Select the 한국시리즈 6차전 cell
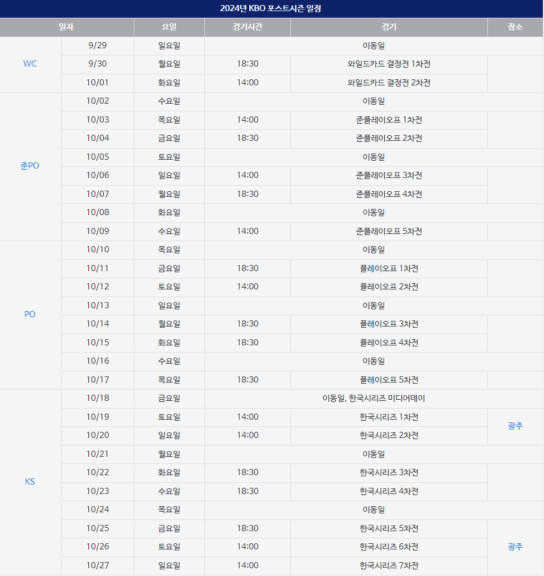Screen dimensions: 544x576 click(x=389, y=547)
